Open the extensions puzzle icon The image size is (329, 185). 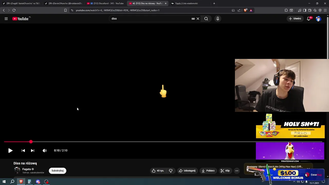pyautogui.click(x=286, y=10)
